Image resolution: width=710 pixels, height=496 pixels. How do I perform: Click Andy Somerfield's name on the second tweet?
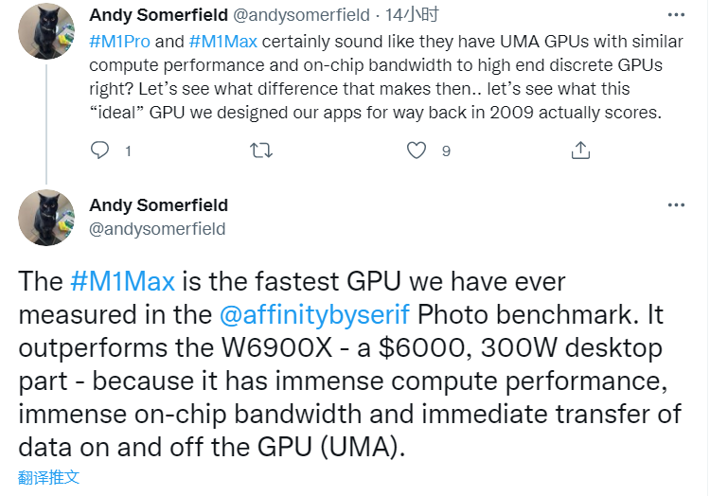point(158,205)
